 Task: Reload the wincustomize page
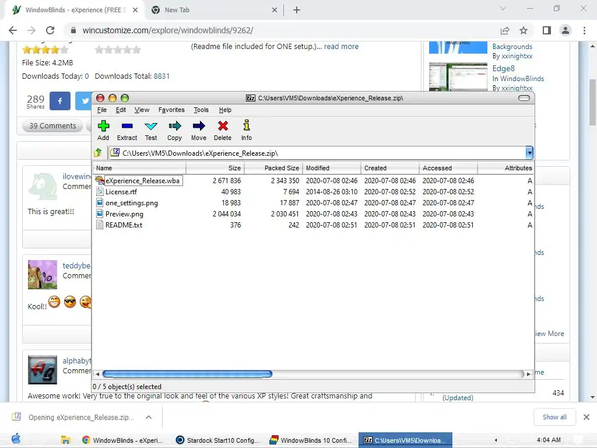[x=50, y=30]
